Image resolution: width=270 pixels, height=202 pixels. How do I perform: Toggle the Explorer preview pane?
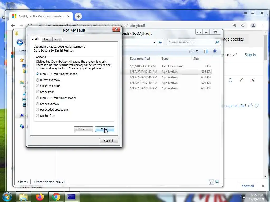pos(206,51)
